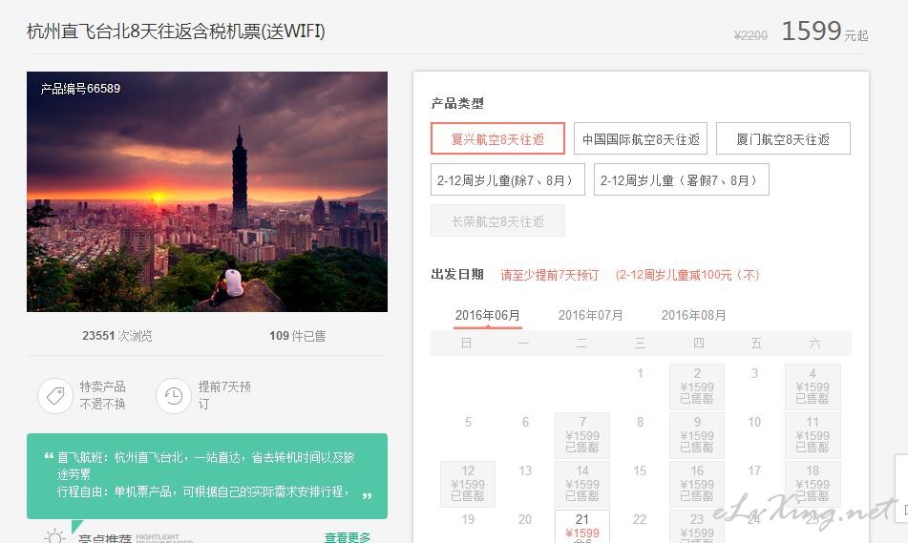Pick June 21 departure date at ¥1599
The width and height of the screenshot is (908, 543).
582,526
